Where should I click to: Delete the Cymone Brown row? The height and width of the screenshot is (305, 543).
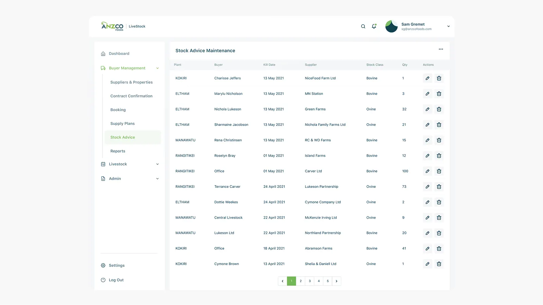439,264
